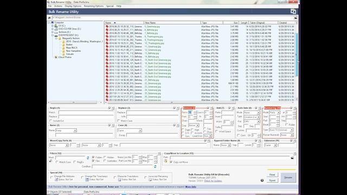This screenshot has height=195, width=347.
Task: Click the Replace (3) panel reset icon
Action: [x=178, y=108]
